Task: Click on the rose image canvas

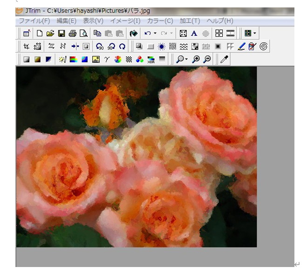Action: click(136, 157)
